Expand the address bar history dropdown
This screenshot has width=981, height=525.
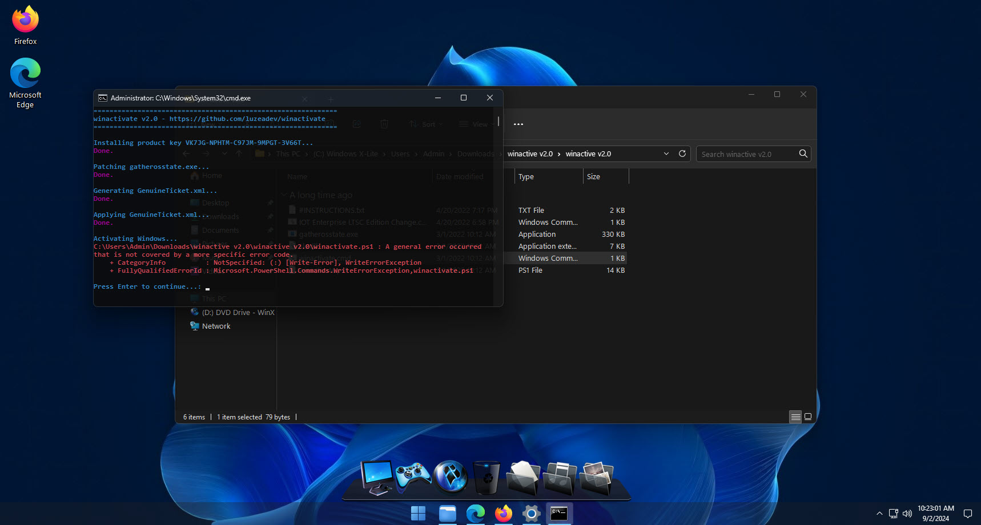(x=666, y=154)
